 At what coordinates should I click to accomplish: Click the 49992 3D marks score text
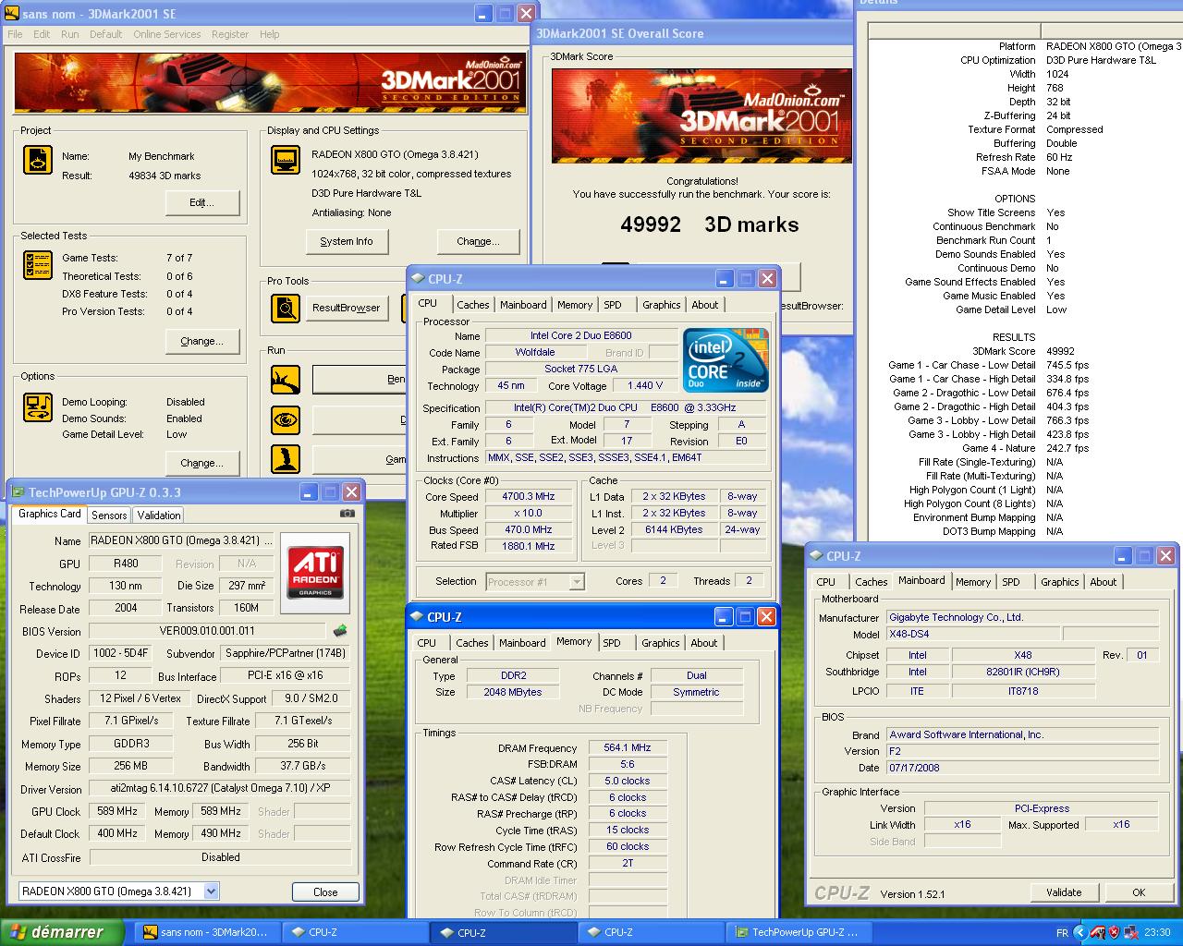pyautogui.click(x=709, y=224)
